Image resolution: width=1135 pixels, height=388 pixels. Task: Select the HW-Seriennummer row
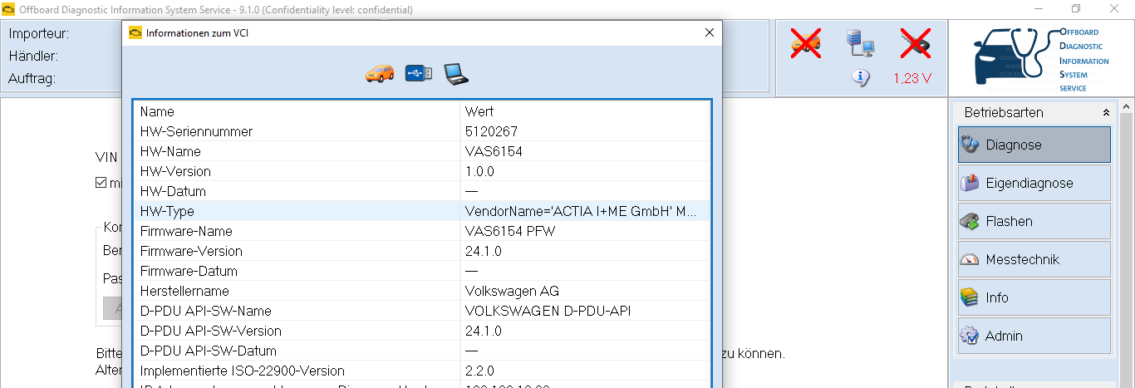point(421,131)
